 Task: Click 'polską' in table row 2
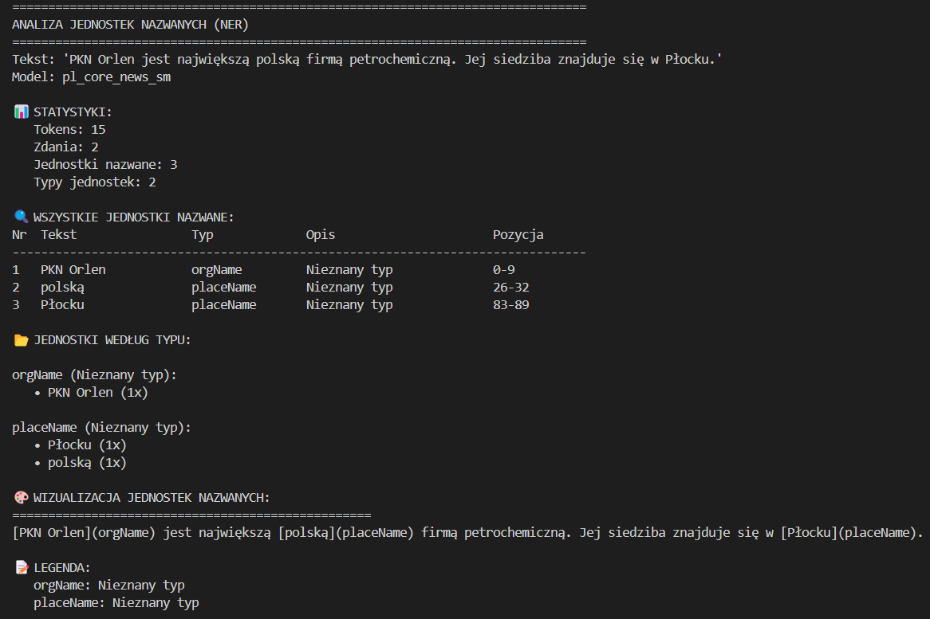[62, 288]
